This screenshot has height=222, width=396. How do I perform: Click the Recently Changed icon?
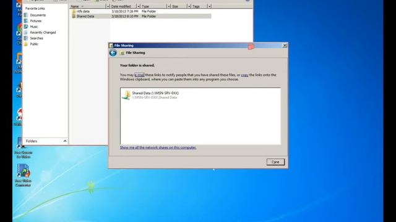tap(26, 33)
